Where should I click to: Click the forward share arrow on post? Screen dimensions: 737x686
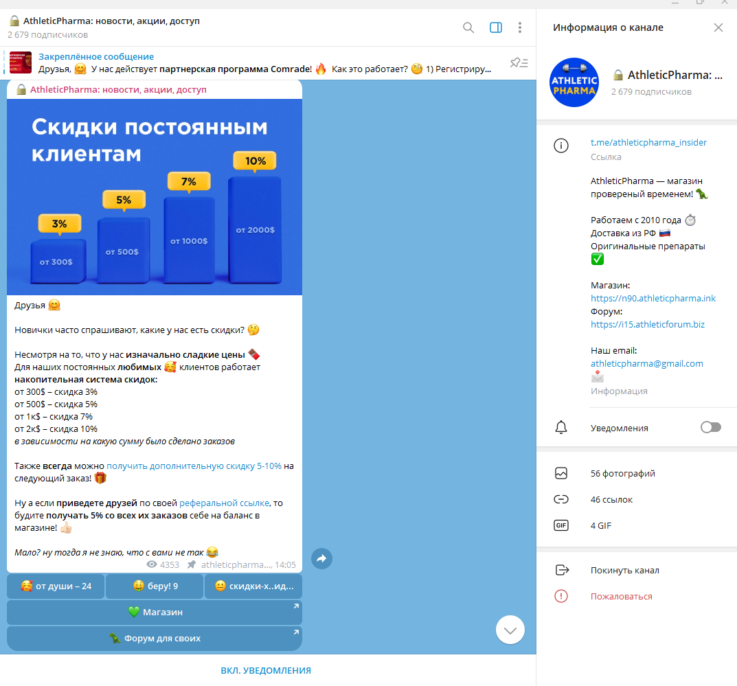(321, 558)
